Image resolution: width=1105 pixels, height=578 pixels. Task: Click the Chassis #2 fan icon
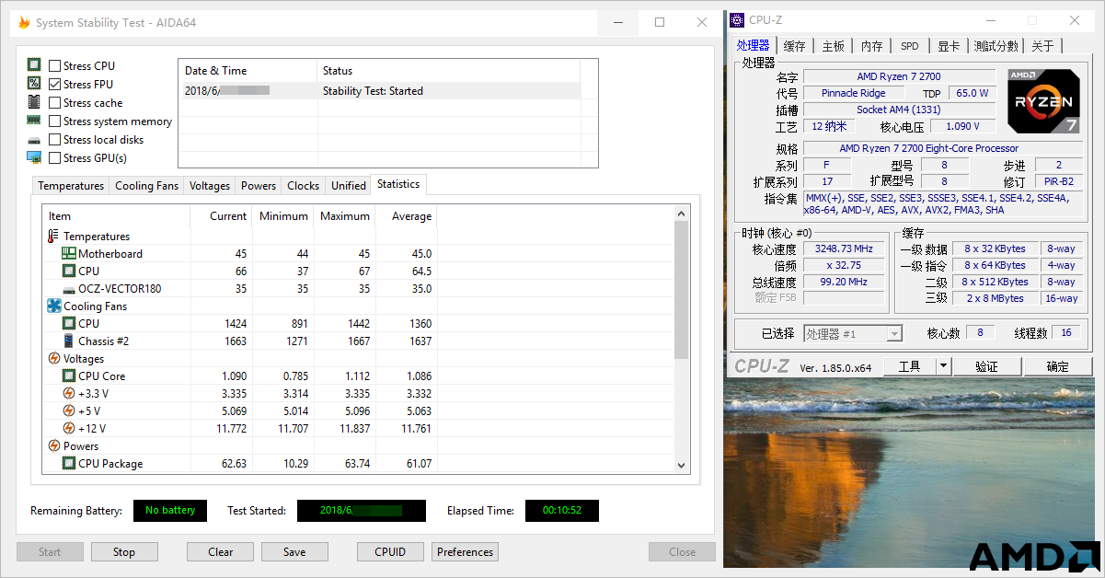click(69, 341)
